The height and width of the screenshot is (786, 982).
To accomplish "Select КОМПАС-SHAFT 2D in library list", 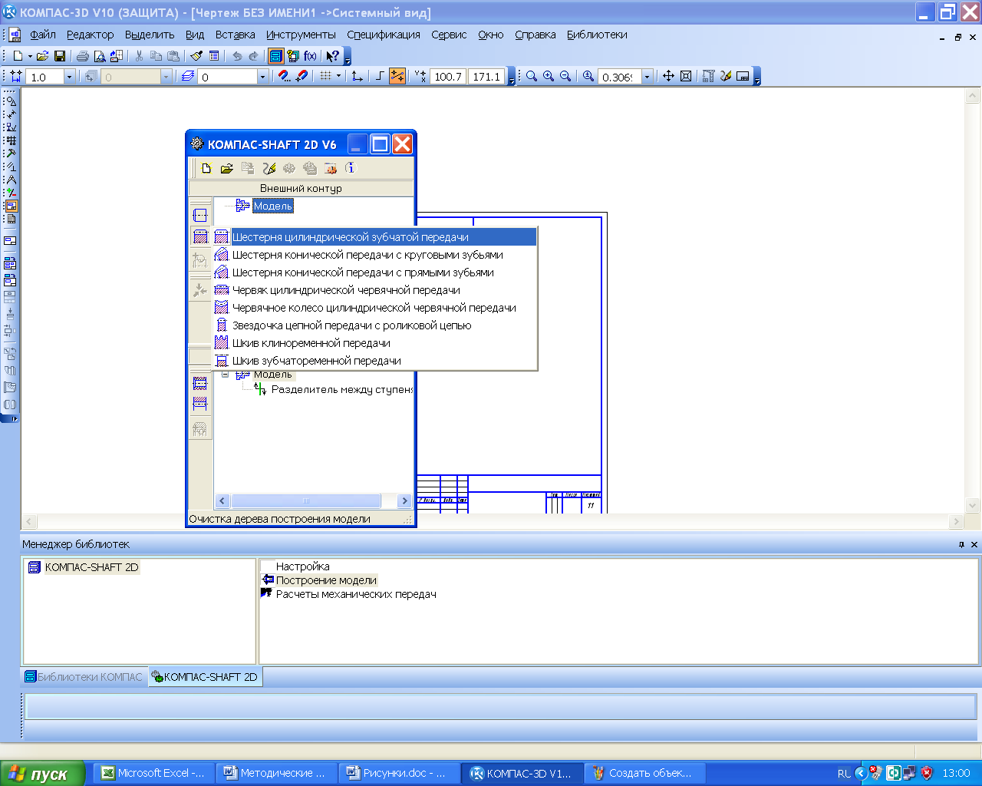I will (91, 567).
